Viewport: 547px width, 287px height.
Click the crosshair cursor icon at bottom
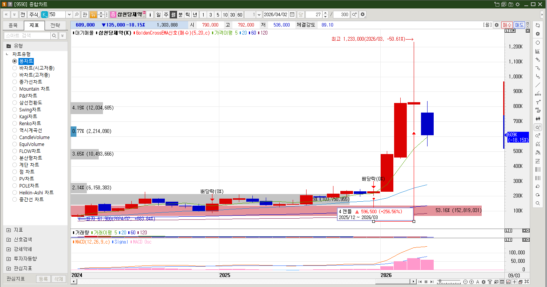click(x=514, y=282)
